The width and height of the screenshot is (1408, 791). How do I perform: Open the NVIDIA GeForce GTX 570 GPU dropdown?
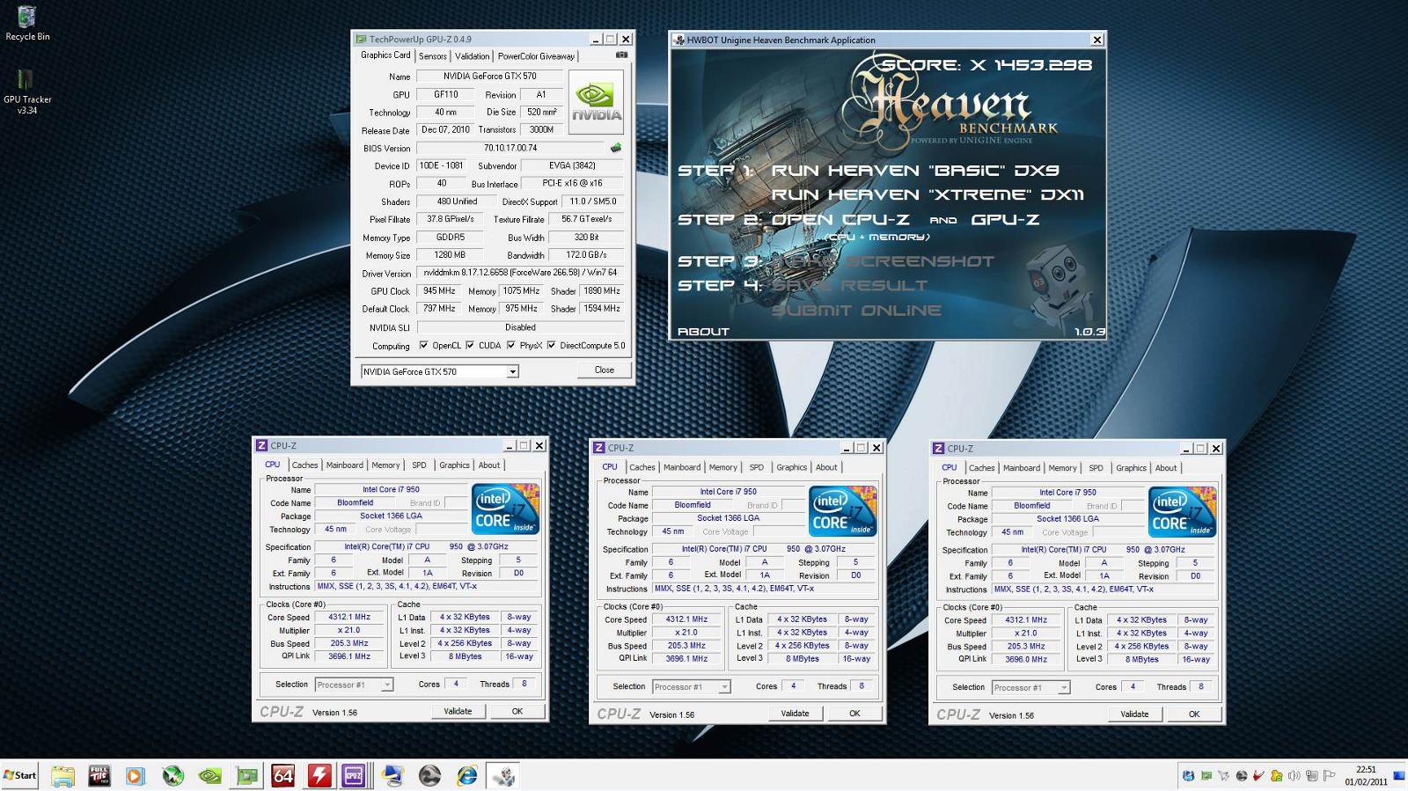coord(440,371)
